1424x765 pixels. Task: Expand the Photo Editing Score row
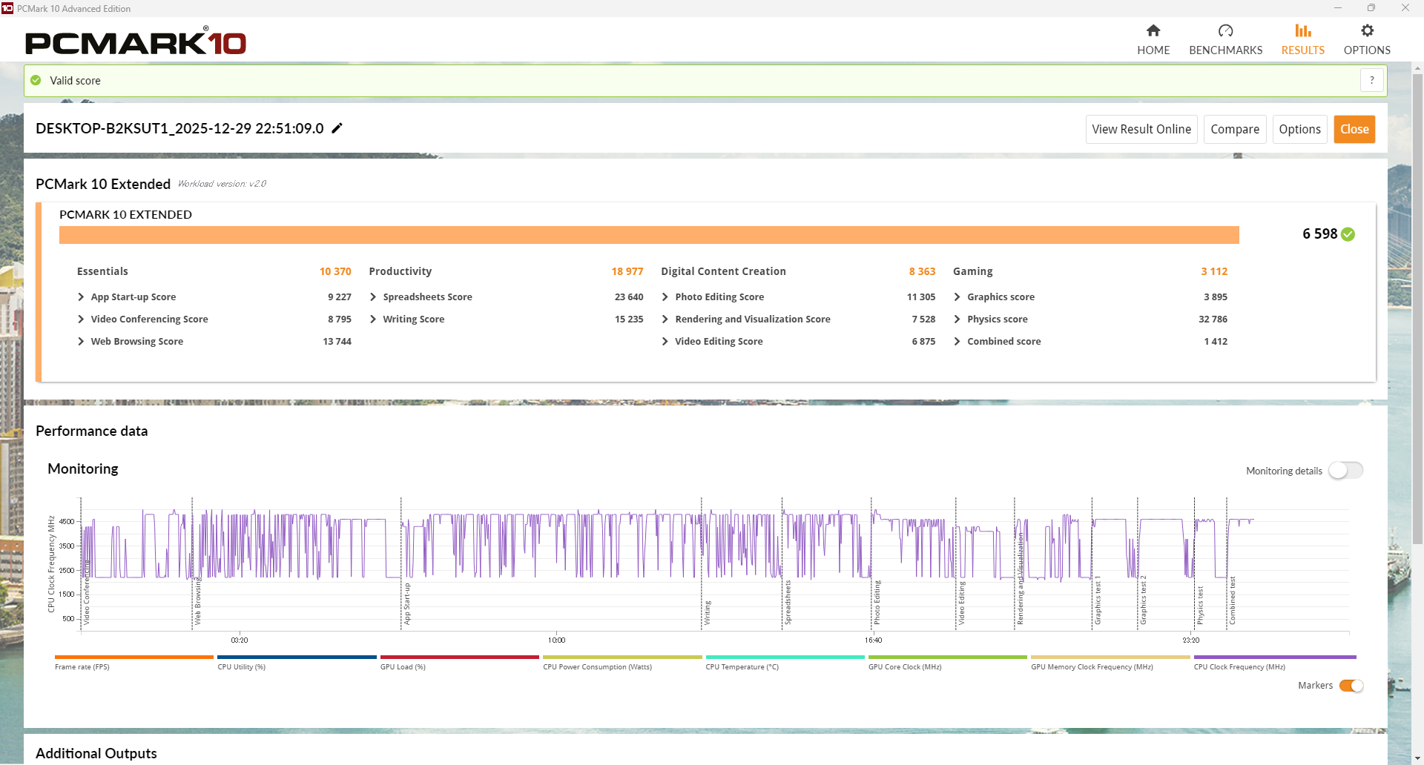click(665, 297)
